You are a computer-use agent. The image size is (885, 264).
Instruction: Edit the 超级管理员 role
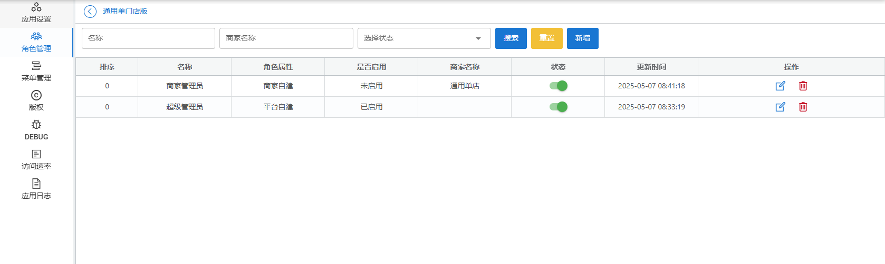pos(780,107)
